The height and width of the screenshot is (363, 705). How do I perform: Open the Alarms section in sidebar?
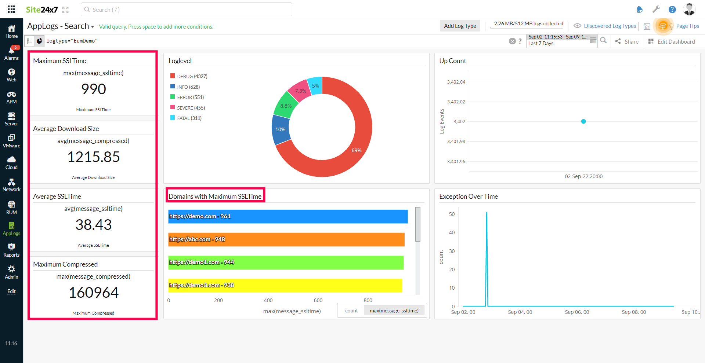click(11, 53)
